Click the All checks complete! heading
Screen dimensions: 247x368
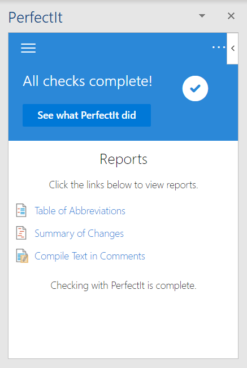(x=88, y=81)
